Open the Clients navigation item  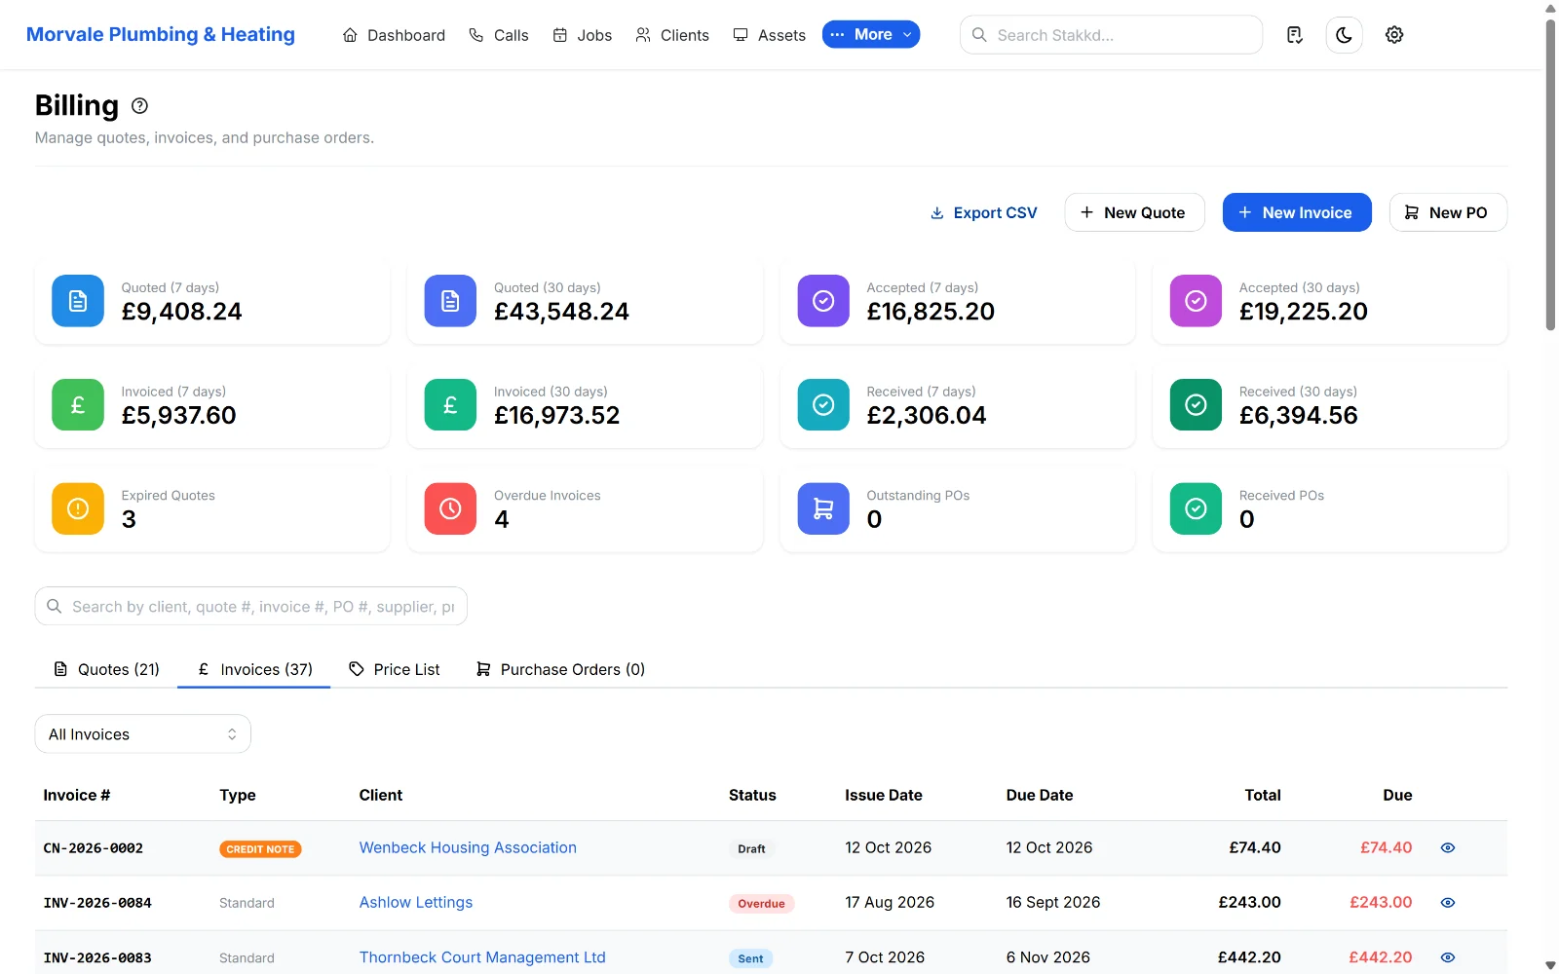coord(672,35)
